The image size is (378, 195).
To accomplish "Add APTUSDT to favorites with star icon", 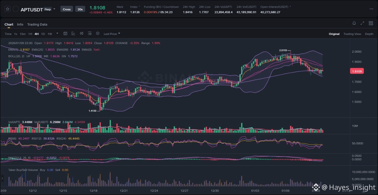I will click(8, 9).
